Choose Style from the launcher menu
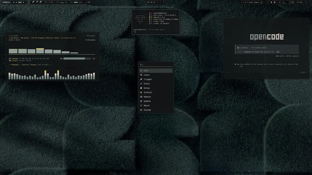The image size is (312, 175). click(156, 84)
